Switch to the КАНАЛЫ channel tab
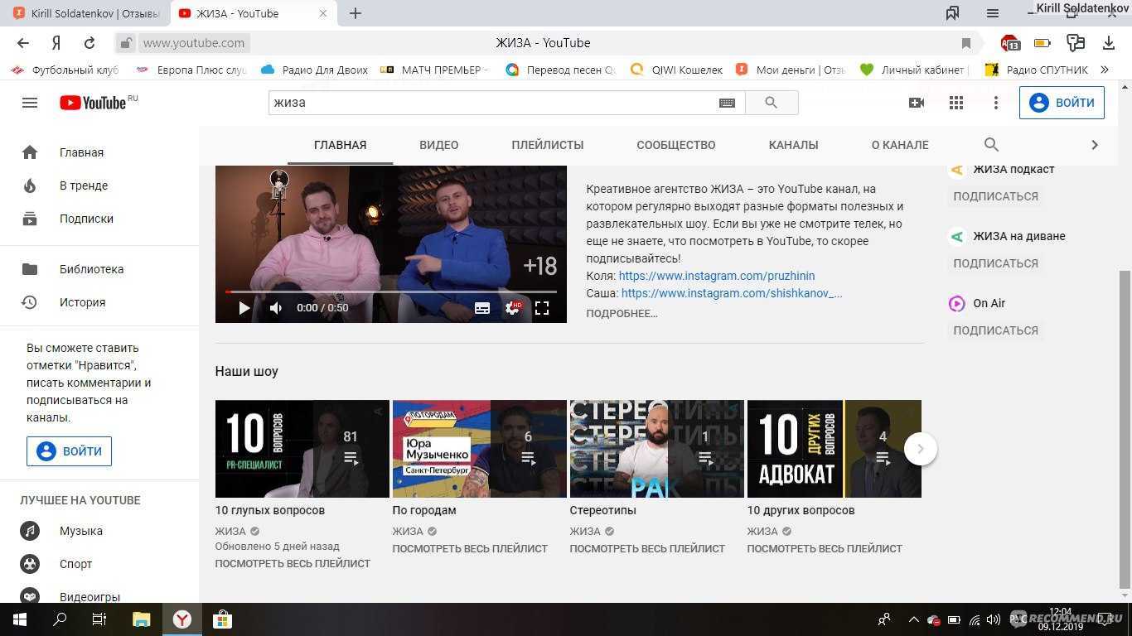This screenshot has height=636, width=1132. click(x=793, y=145)
